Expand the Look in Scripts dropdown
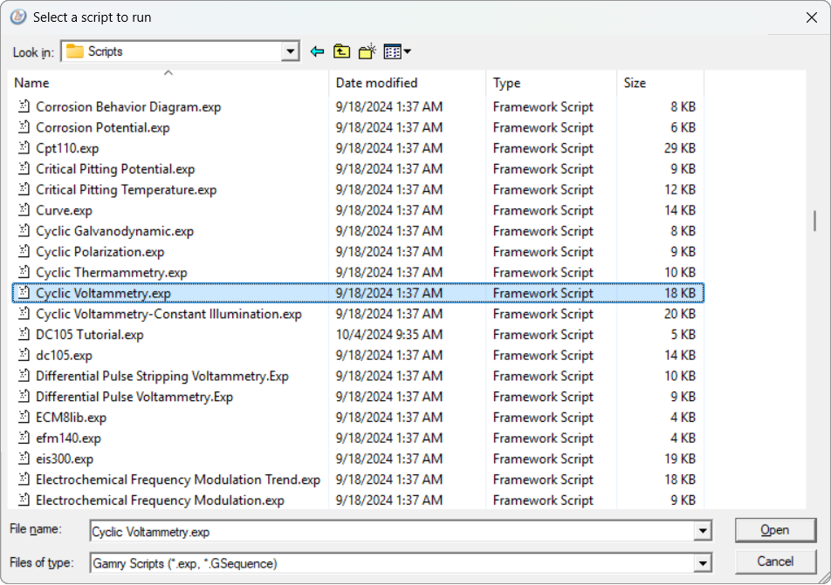 [290, 51]
